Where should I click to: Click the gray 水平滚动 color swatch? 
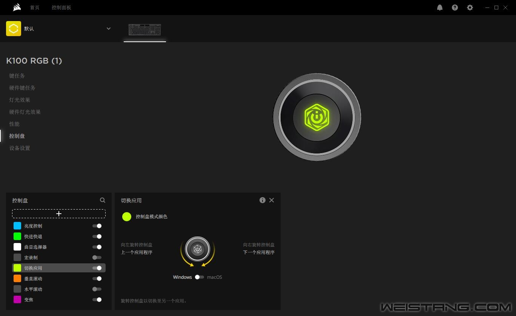pos(17,289)
